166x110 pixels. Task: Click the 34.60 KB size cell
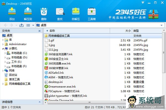point(124,45)
